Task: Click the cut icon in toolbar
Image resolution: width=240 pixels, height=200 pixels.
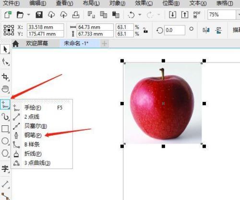Action: (91, 15)
